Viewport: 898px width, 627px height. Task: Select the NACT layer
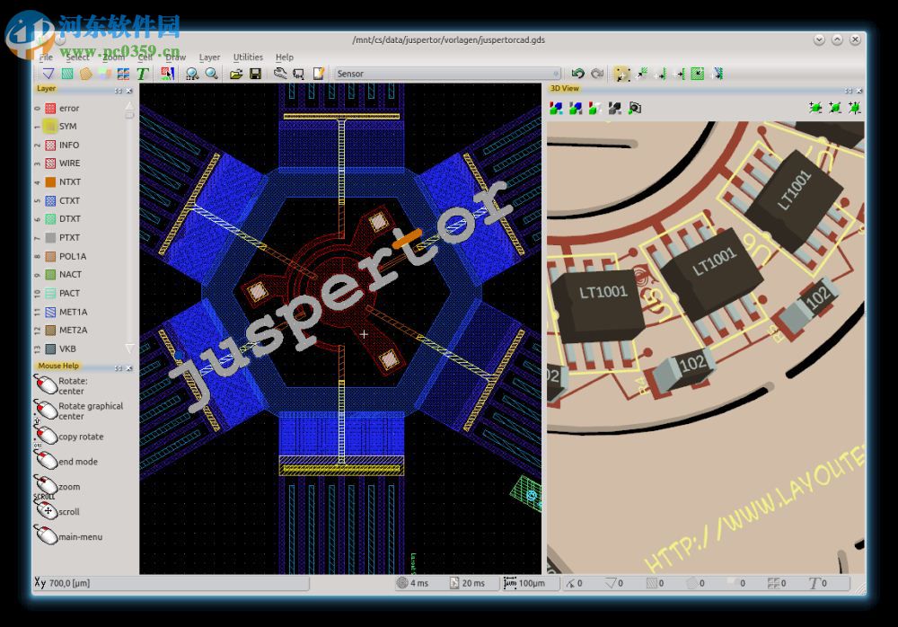[x=80, y=275]
